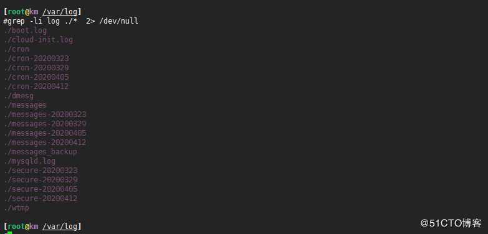Click the ./messages_backup filename
The height and width of the screenshot is (234, 488).
tap(41, 152)
